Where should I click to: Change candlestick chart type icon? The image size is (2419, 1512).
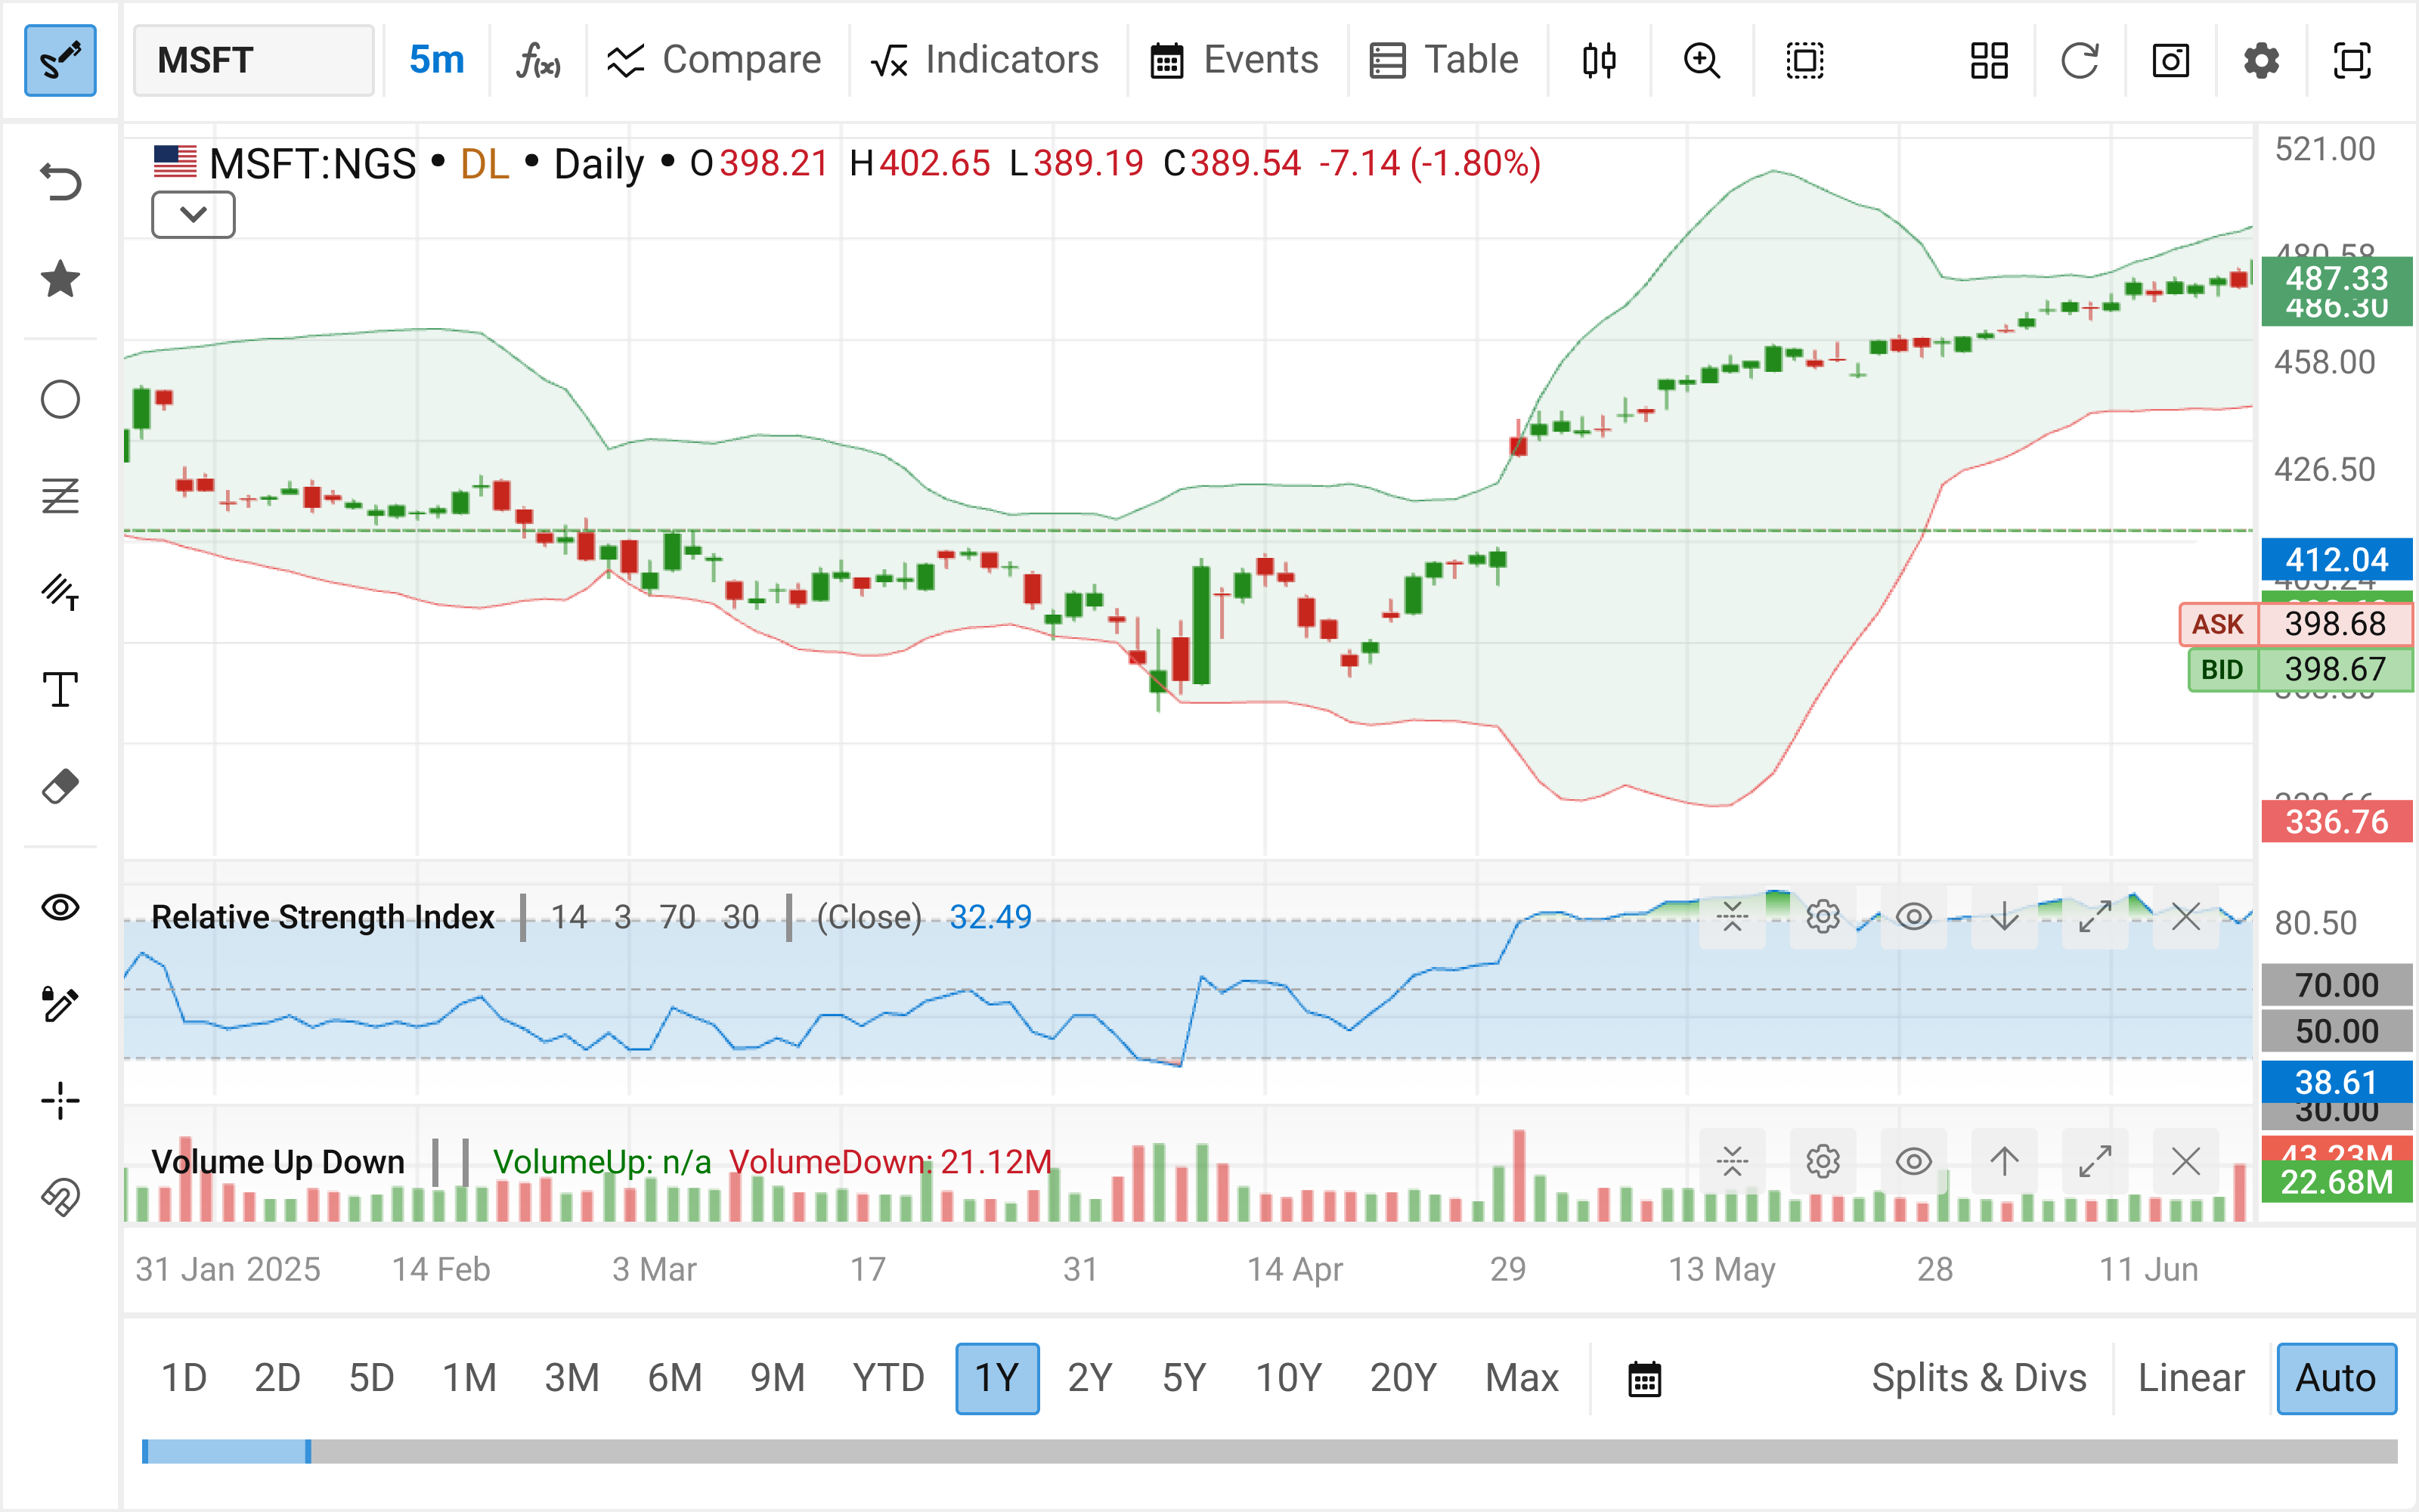1600,60
